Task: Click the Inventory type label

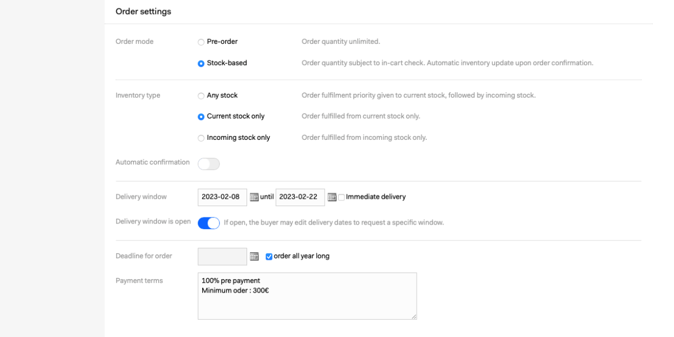Action: point(138,95)
